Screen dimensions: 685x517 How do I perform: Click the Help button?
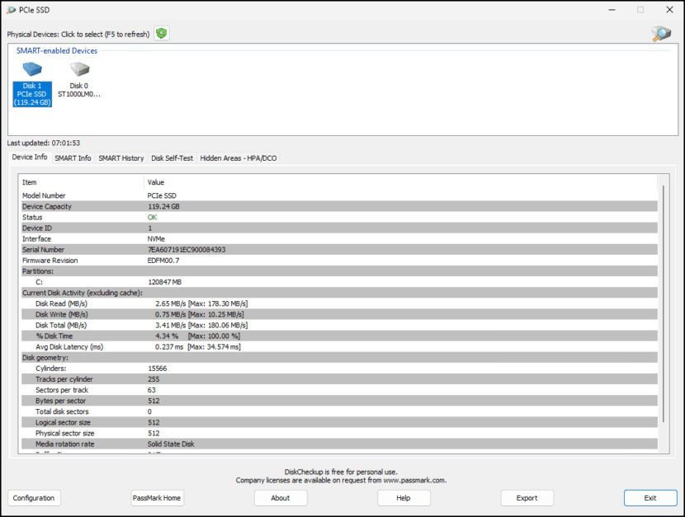tap(404, 498)
